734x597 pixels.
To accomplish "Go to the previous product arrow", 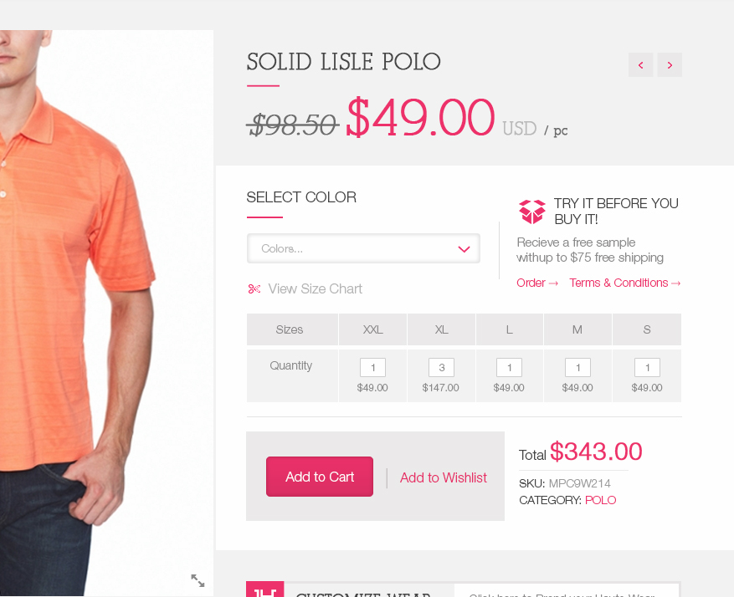I will tap(640, 65).
